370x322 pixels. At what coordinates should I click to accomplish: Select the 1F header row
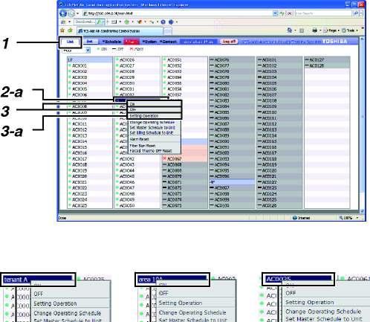coord(90,59)
